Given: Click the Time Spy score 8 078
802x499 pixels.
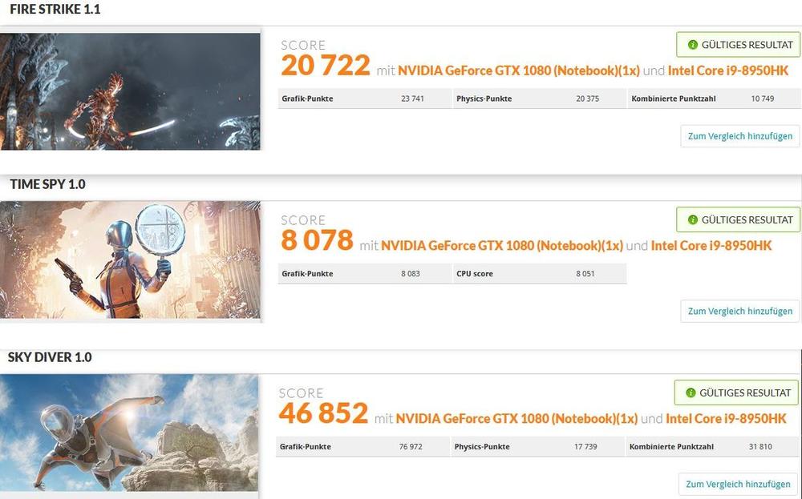Looking at the screenshot, I should coord(317,240).
